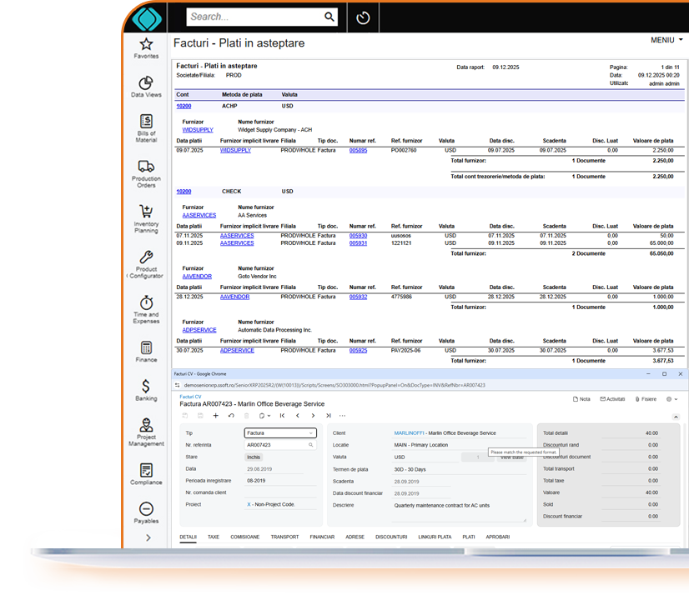
Task: Click the Activitati button
Action: tap(613, 399)
